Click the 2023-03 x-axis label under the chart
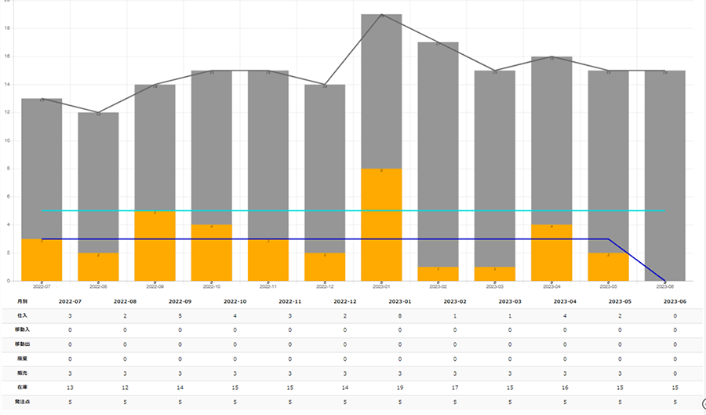 (495, 287)
